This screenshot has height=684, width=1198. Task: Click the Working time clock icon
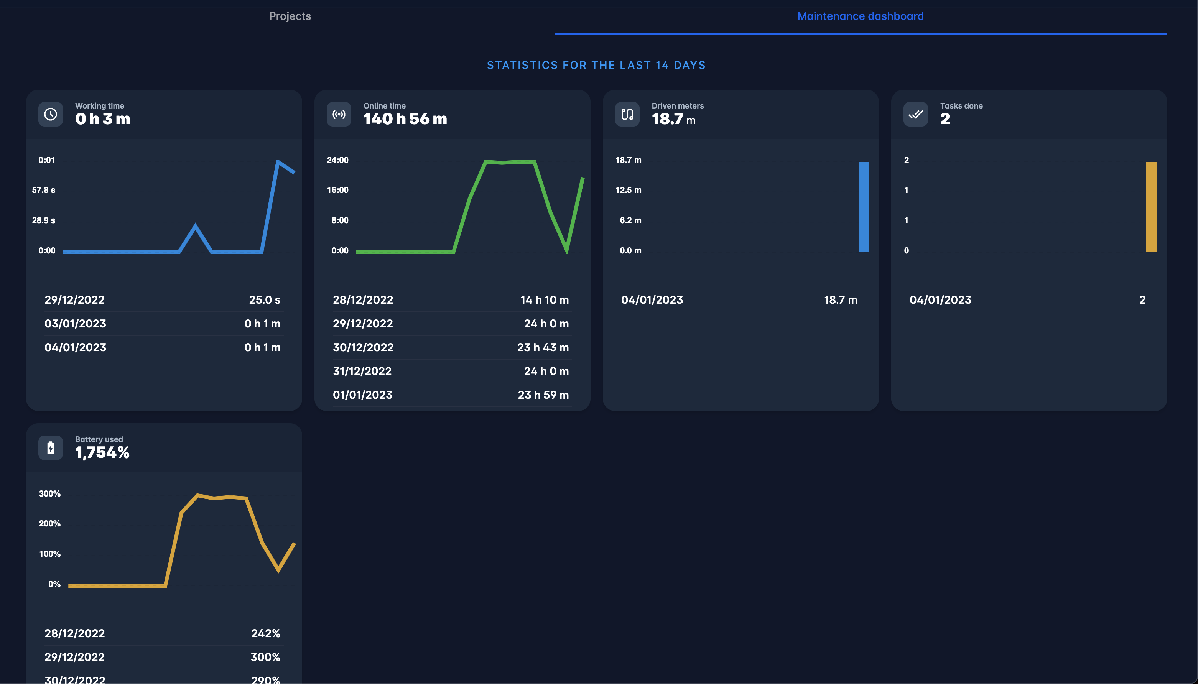[x=51, y=114]
